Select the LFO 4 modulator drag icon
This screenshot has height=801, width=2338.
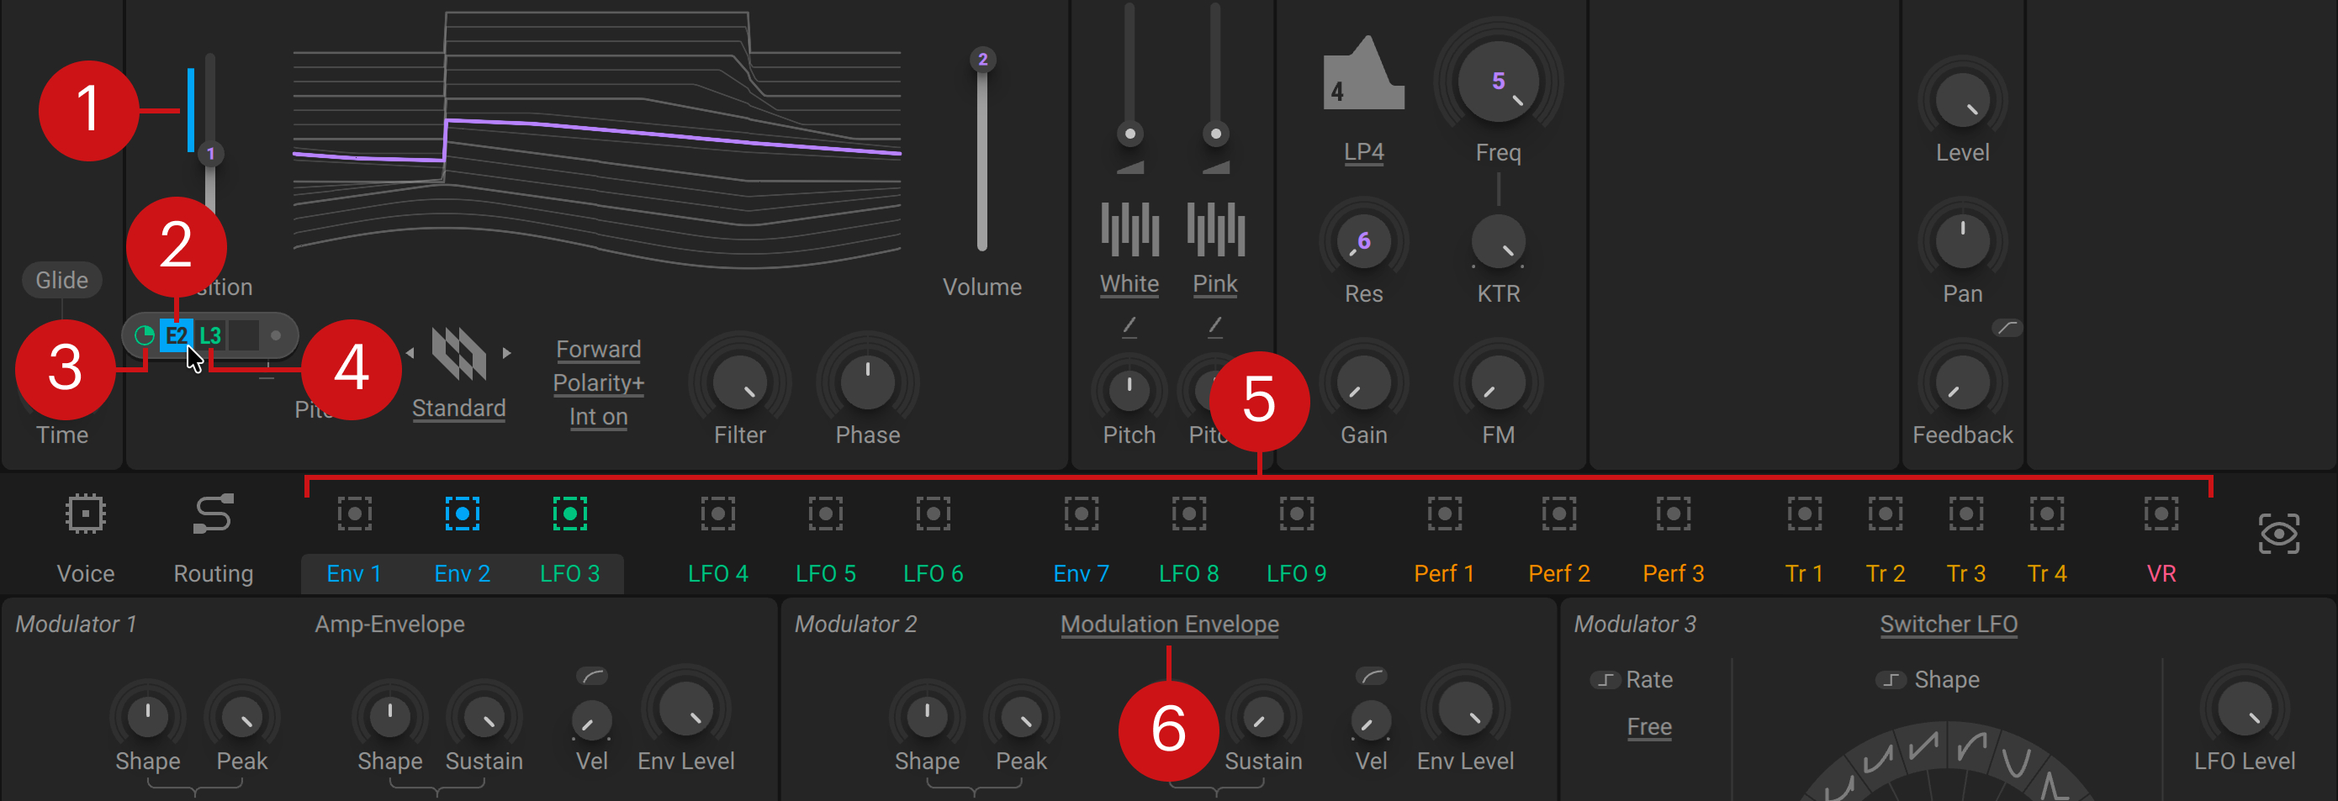[x=718, y=514]
